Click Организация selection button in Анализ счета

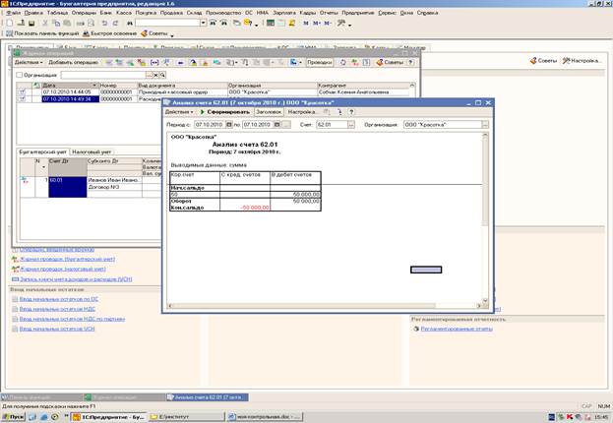[485, 124]
